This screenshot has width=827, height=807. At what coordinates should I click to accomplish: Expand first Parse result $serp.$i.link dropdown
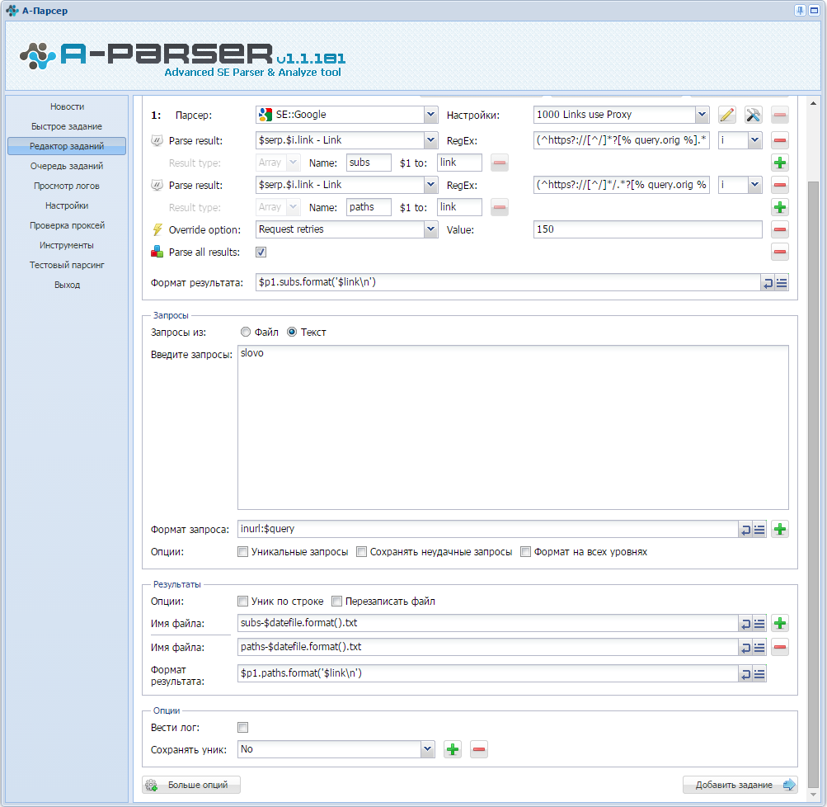[x=431, y=140]
